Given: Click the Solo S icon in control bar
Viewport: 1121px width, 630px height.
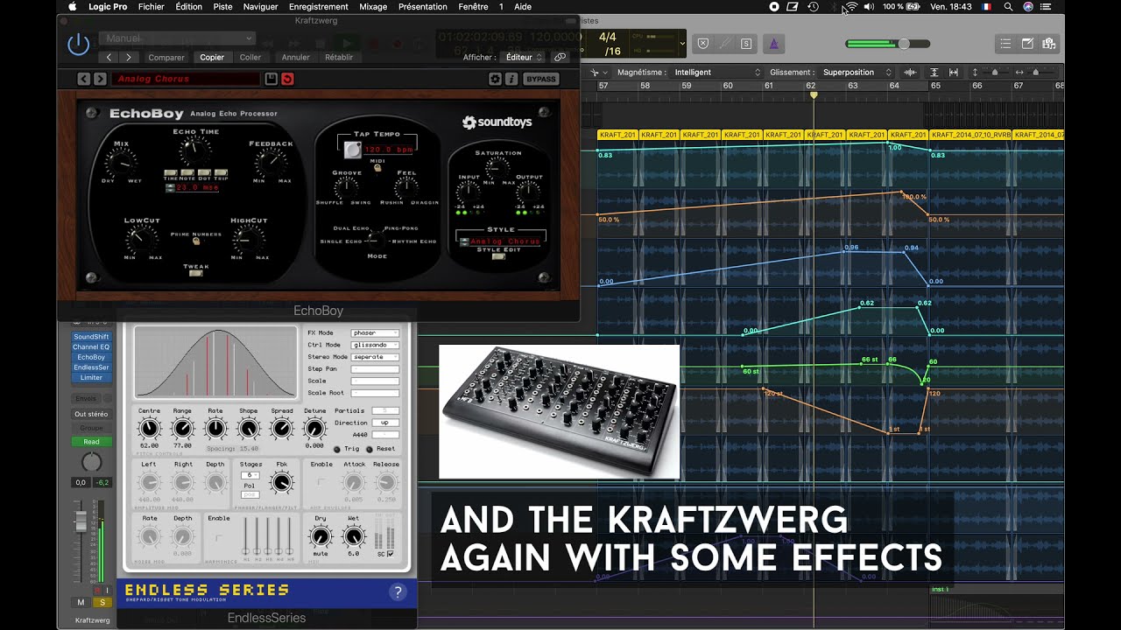Looking at the screenshot, I should click(x=746, y=43).
